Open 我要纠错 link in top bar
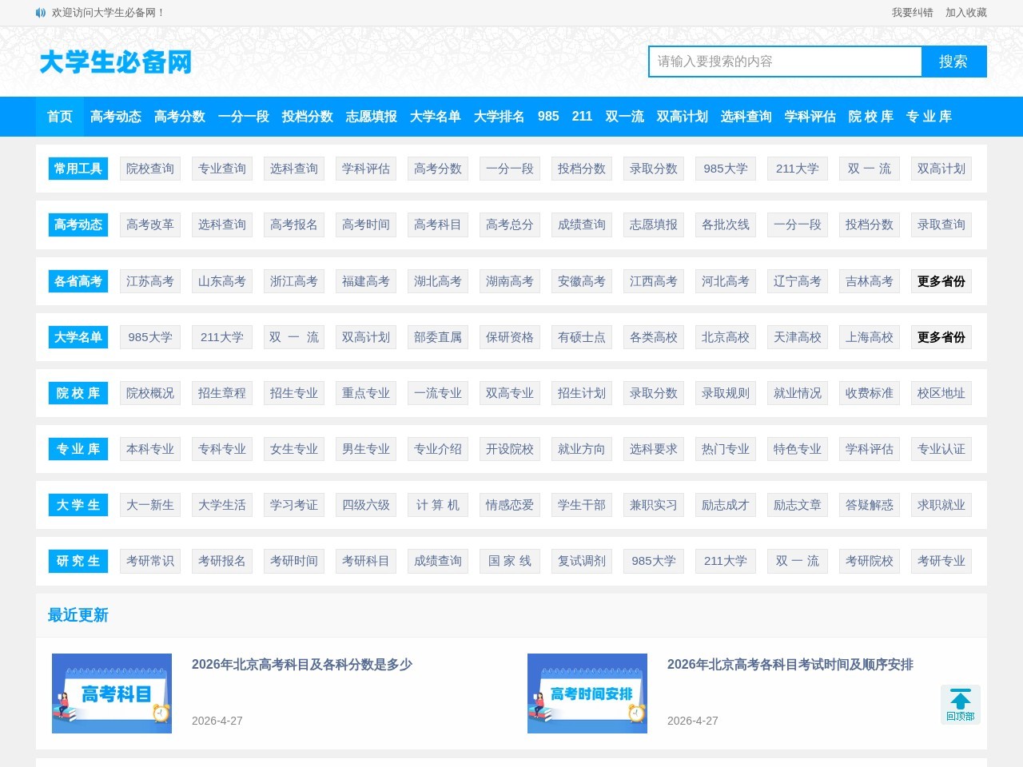The width and height of the screenshot is (1023, 767). click(913, 13)
